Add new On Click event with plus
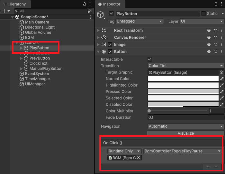Image resolution: width=225 pixels, height=174 pixels. click(x=208, y=167)
